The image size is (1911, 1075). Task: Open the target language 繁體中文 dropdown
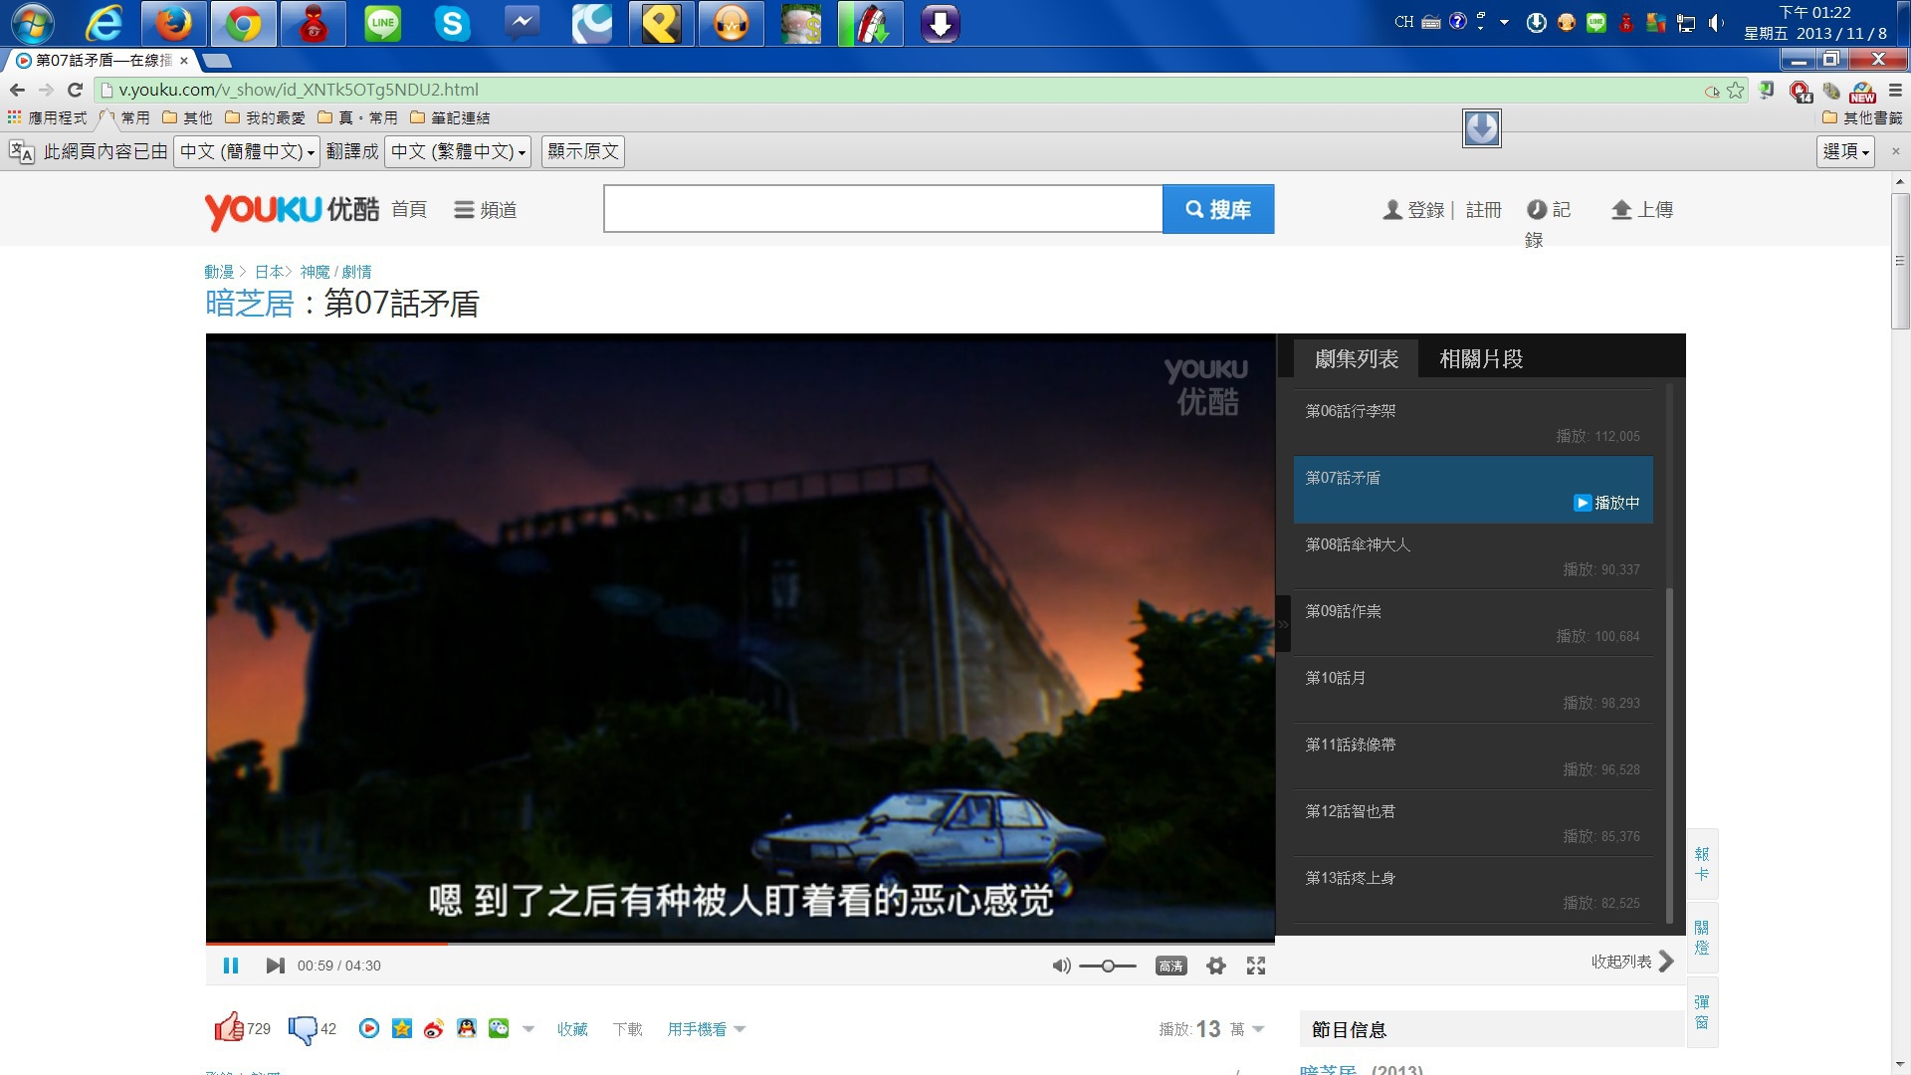click(458, 151)
